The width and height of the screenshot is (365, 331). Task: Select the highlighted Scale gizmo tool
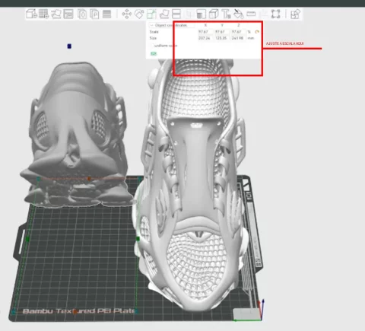click(151, 14)
